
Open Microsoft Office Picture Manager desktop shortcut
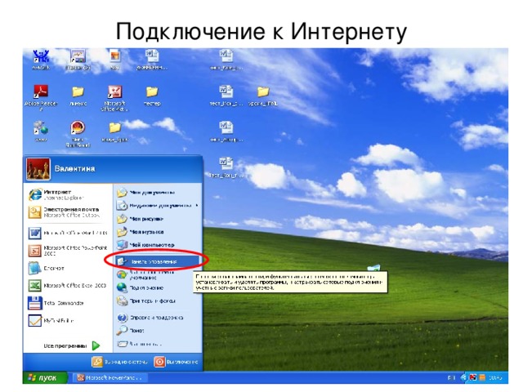tap(114, 98)
